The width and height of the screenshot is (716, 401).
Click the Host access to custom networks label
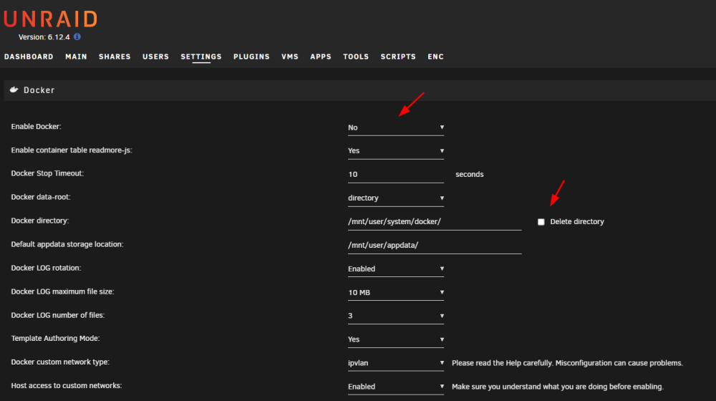click(67, 386)
